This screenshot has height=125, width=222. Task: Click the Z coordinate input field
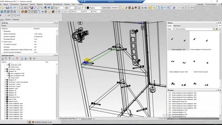(96, 11)
